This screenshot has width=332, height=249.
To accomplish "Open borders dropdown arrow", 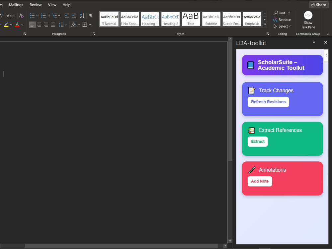I will pyautogui.click(x=90, y=25).
